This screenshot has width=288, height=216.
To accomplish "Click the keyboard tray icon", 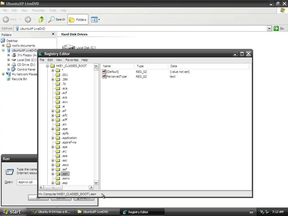I will pyautogui.click(x=251, y=212).
